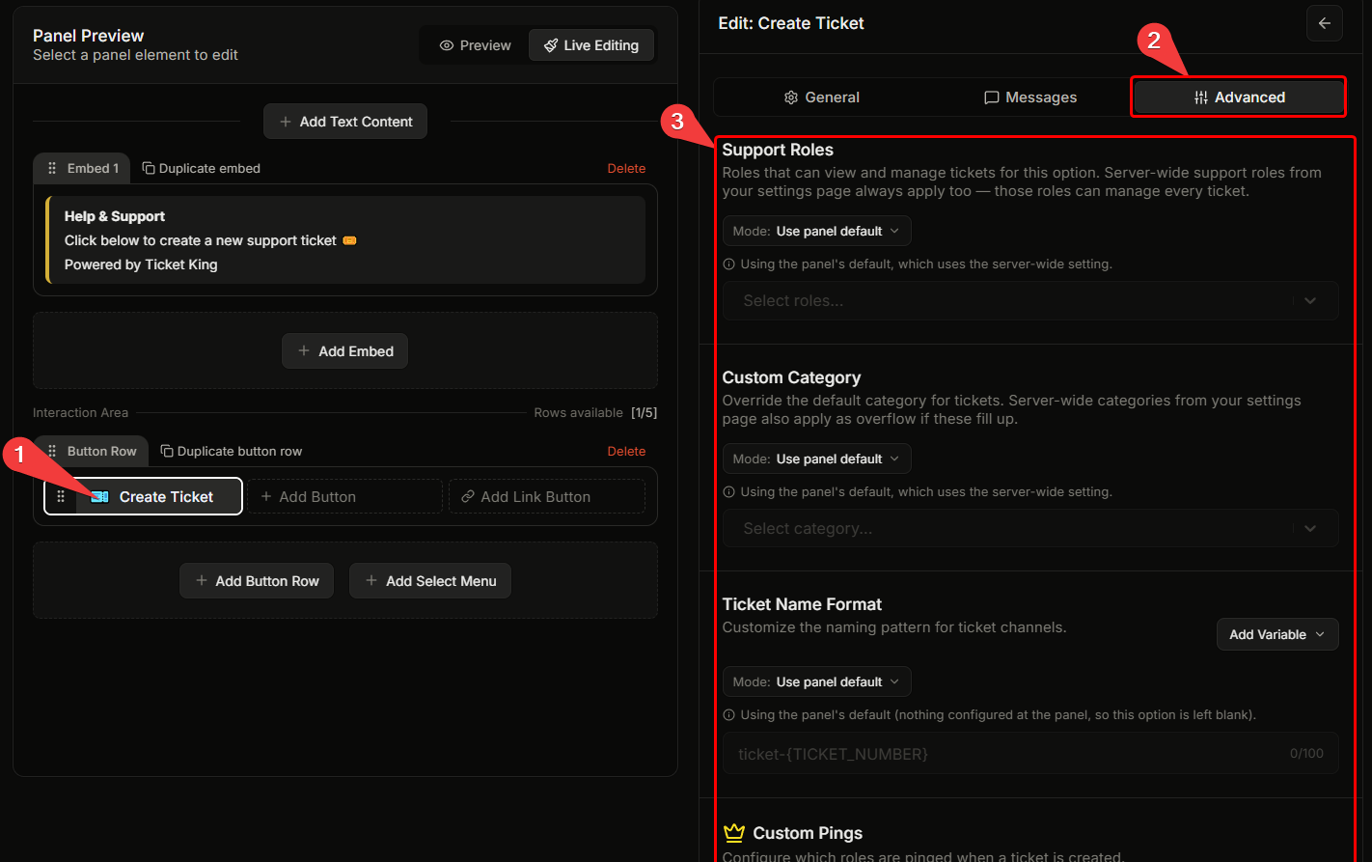Click the drag grip beside Create Ticket button
The height and width of the screenshot is (862, 1372).
tap(61, 496)
